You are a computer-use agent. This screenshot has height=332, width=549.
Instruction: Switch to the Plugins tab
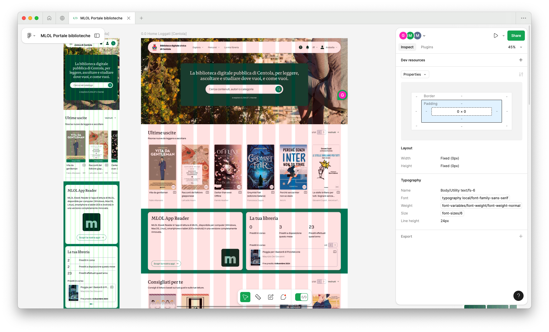[427, 47]
